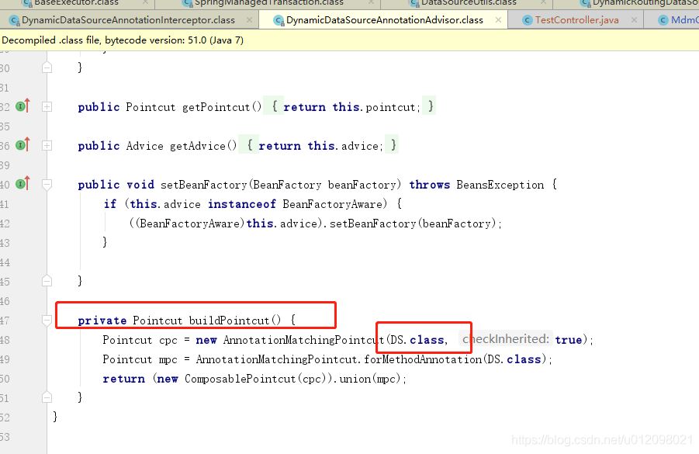The height and width of the screenshot is (454, 699).
Task: Close the TestController.java tab
Action: pos(634,20)
